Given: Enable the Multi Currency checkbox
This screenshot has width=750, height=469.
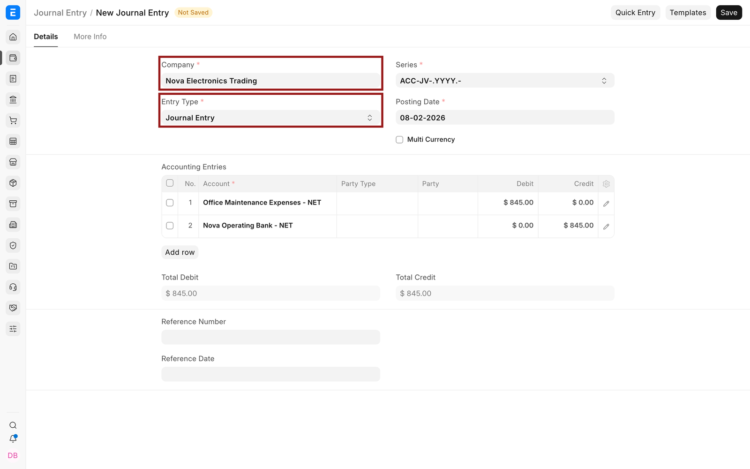Looking at the screenshot, I should [399, 140].
